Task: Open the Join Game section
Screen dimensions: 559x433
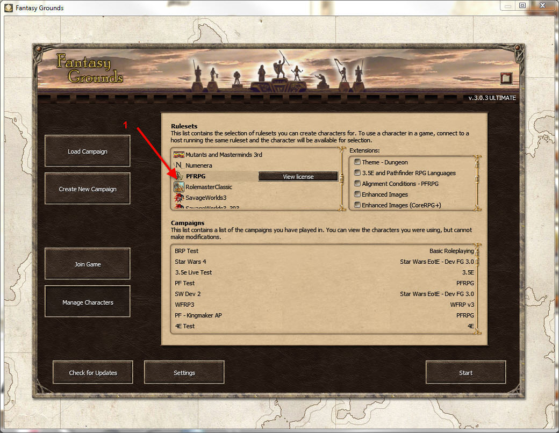Action: tap(87, 264)
